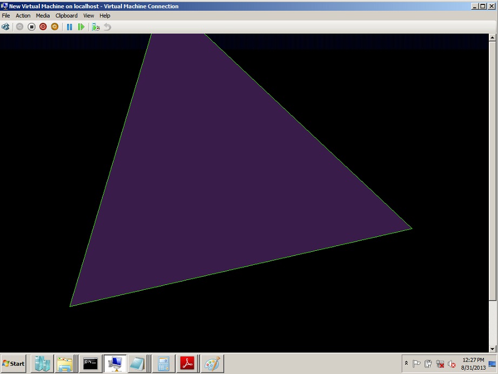498x374 pixels.
Task: Open Adobe Reader from the taskbar
Action: [x=187, y=364]
